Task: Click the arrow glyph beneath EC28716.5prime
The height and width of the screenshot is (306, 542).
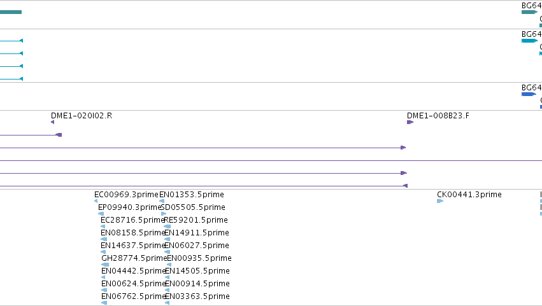Action: 103,226
